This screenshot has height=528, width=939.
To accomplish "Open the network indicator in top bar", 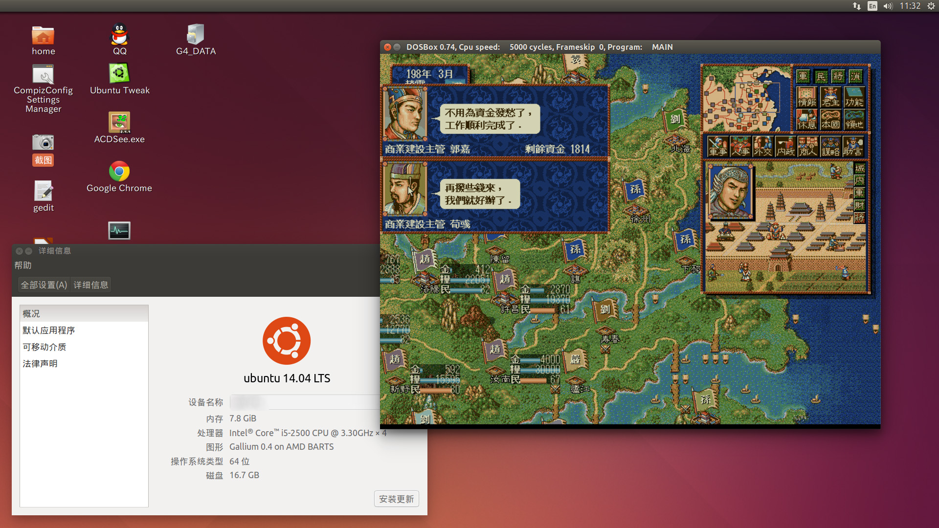I will point(856,6).
